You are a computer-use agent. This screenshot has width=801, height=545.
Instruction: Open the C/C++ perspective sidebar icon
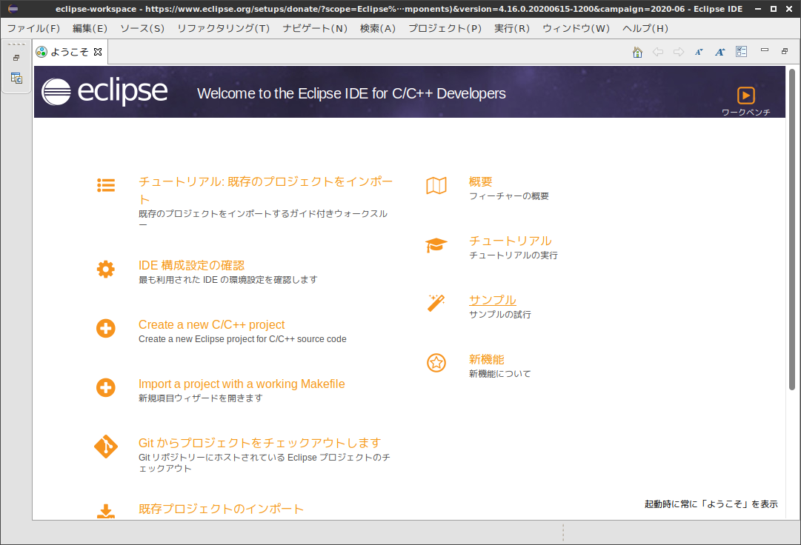[16, 78]
